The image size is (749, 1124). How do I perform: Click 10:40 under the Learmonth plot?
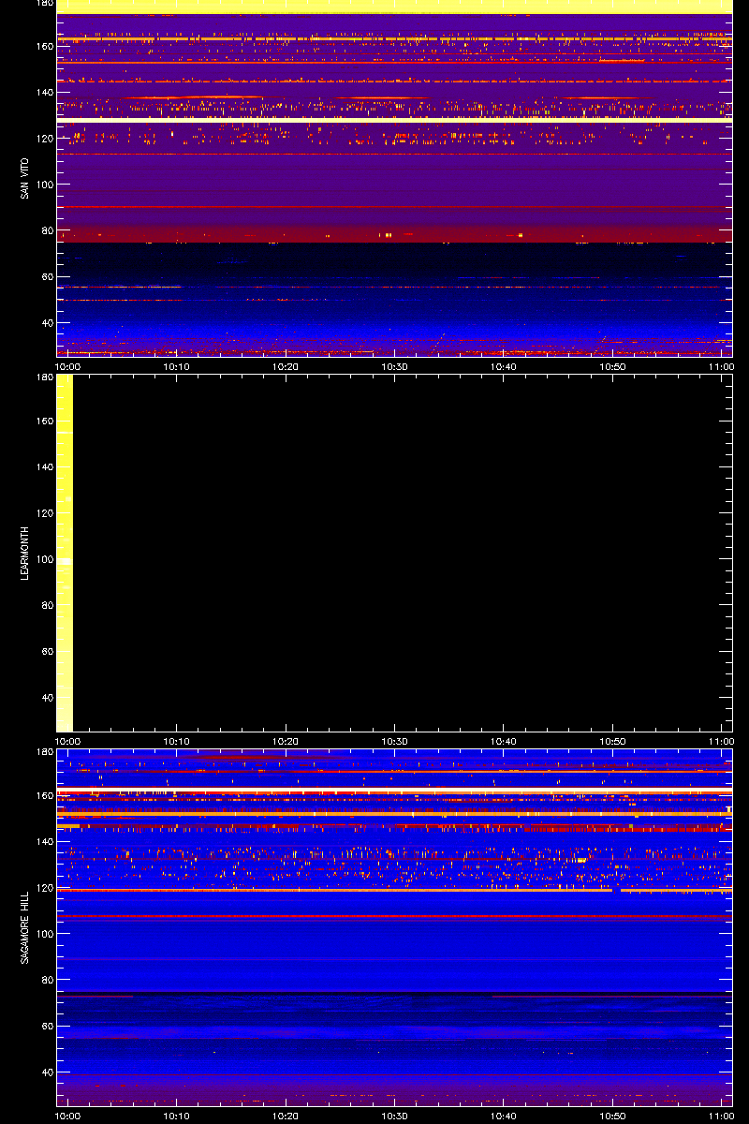(504, 742)
